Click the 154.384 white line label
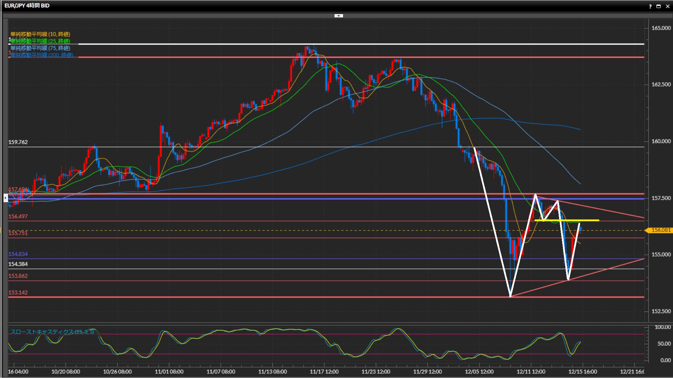This screenshot has width=673, height=378. click(18, 264)
